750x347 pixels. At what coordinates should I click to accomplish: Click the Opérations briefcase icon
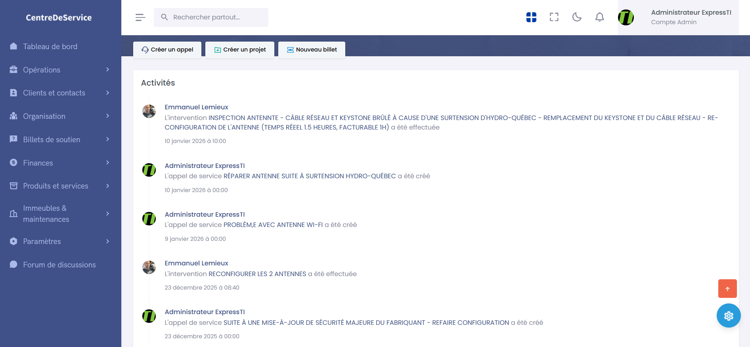[x=13, y=69]
